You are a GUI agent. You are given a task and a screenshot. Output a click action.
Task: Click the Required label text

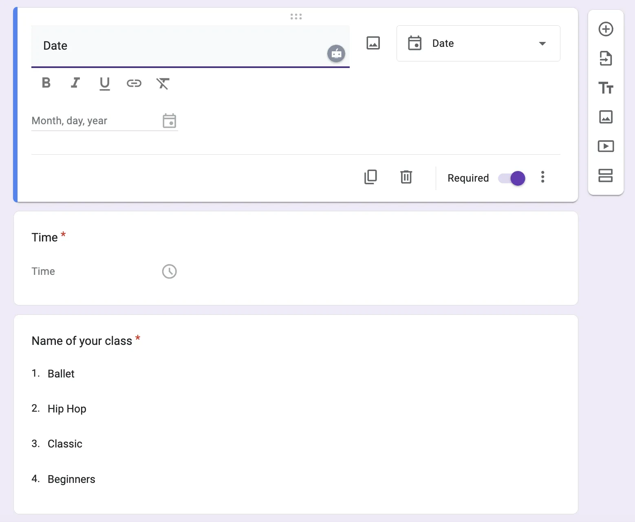(468, 178)
